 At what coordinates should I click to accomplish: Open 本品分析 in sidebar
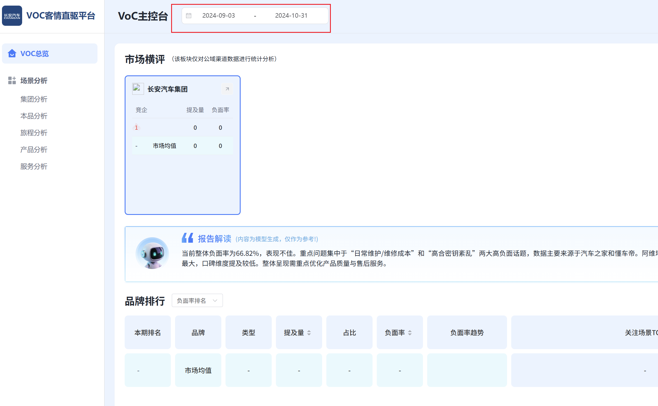(x=34, y=116)
